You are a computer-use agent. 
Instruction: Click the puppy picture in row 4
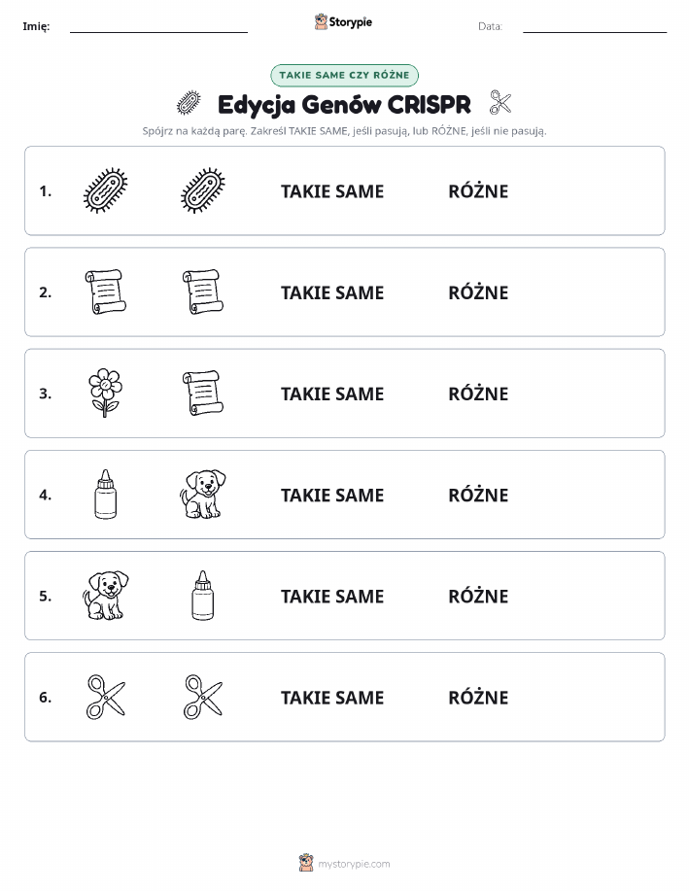[202, 494]
